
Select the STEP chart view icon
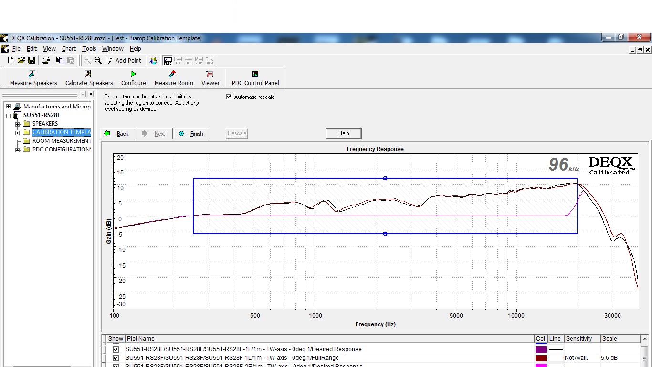pyautogui.click(x=199, y=61)
